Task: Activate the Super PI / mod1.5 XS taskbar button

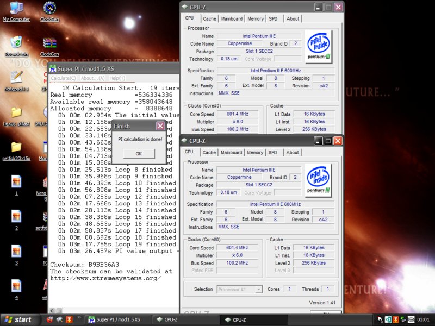Action: coord(117,319)
